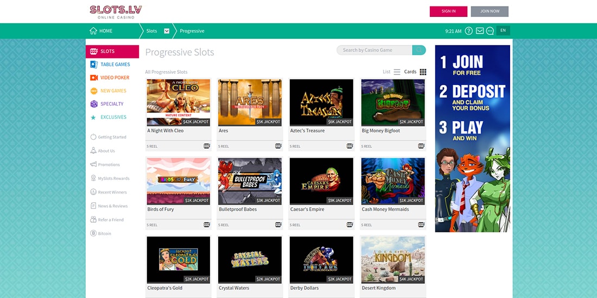Focus the Search by Casino Game field
Screen dimensions: 597x298
coord(374,50)
